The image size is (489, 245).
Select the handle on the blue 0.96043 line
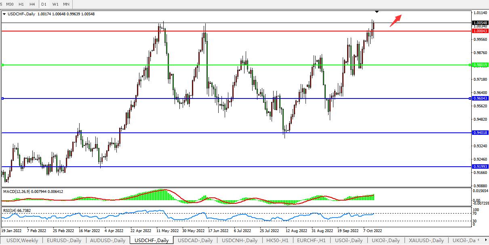pyautogui.click(x=2, y=98)
